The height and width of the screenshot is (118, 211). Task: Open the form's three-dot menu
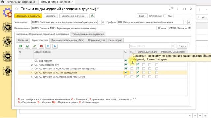tap(178, 9)
